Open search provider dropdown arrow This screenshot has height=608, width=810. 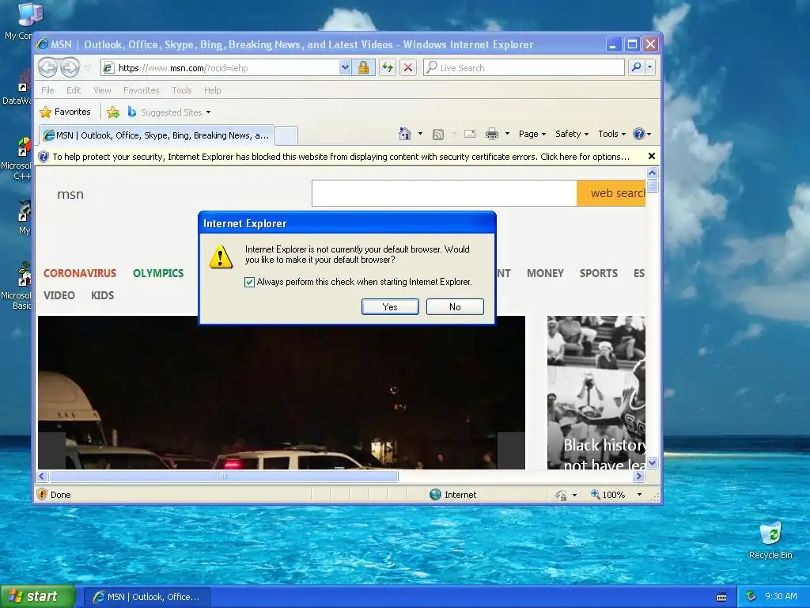click(x=650, y=68)
